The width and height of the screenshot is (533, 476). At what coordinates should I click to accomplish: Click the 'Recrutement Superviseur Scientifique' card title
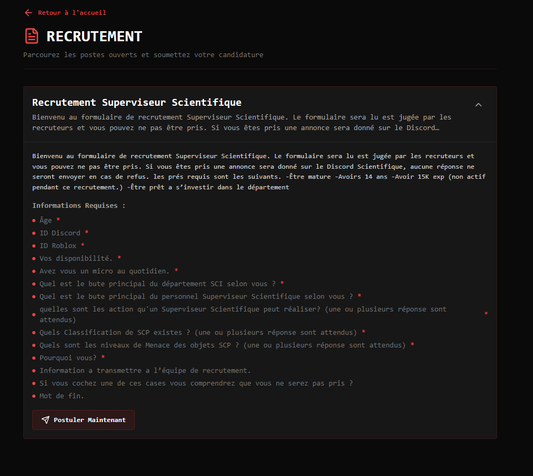point(136,103)
